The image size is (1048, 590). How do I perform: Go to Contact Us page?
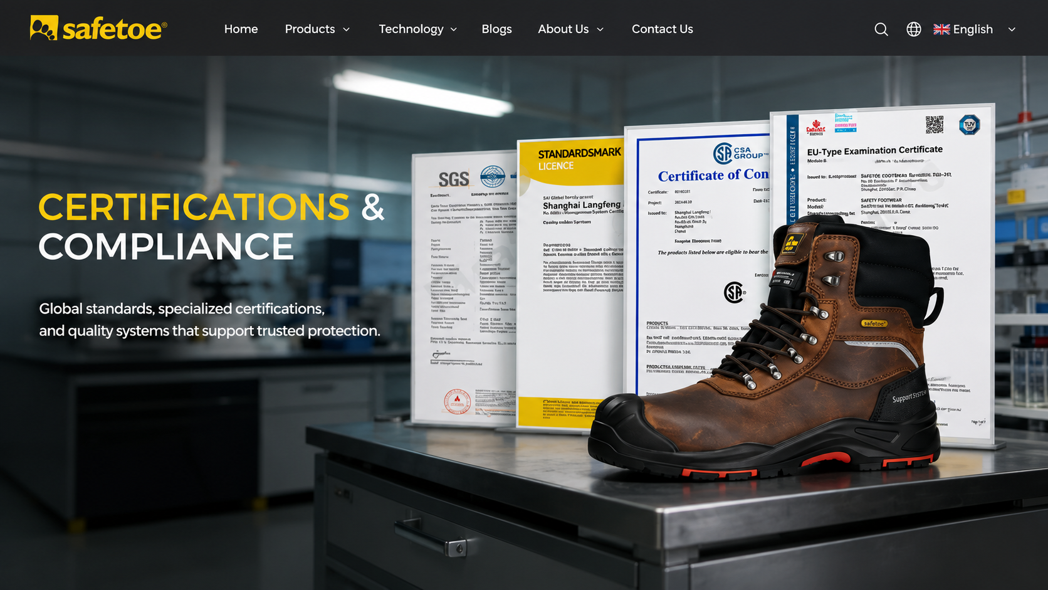[663, 29]
